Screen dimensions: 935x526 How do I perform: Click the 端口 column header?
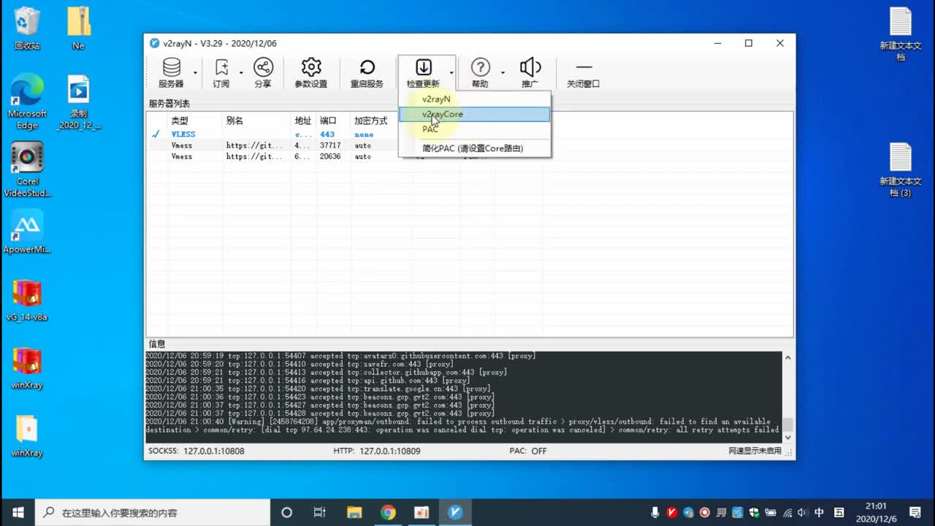(x=334, y=121)
